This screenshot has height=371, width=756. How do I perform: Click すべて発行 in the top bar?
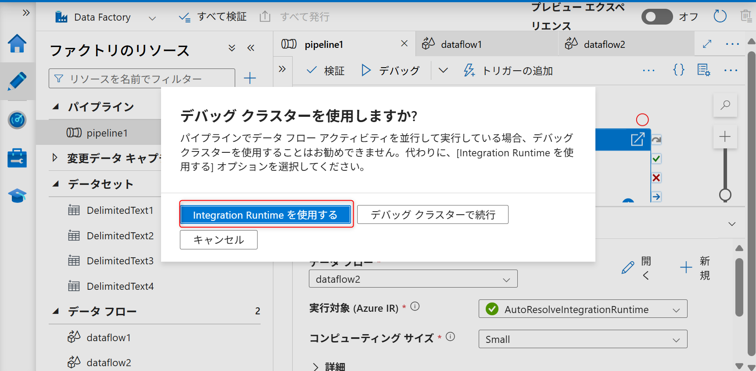pyautogui.click(x=294, y=17)
